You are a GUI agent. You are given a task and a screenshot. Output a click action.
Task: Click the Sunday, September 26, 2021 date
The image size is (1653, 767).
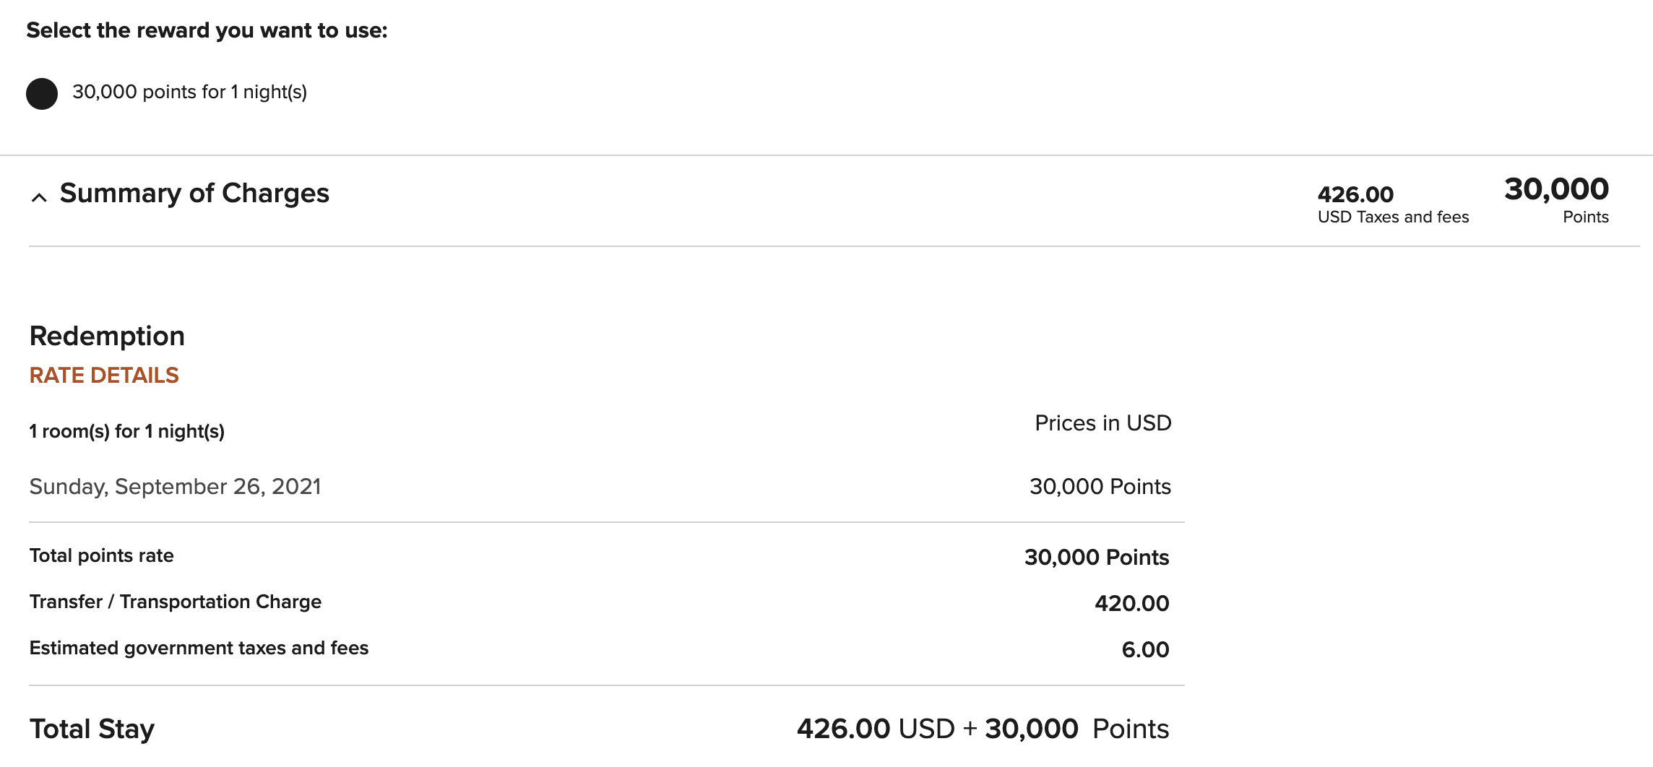[x=175, y=487]
